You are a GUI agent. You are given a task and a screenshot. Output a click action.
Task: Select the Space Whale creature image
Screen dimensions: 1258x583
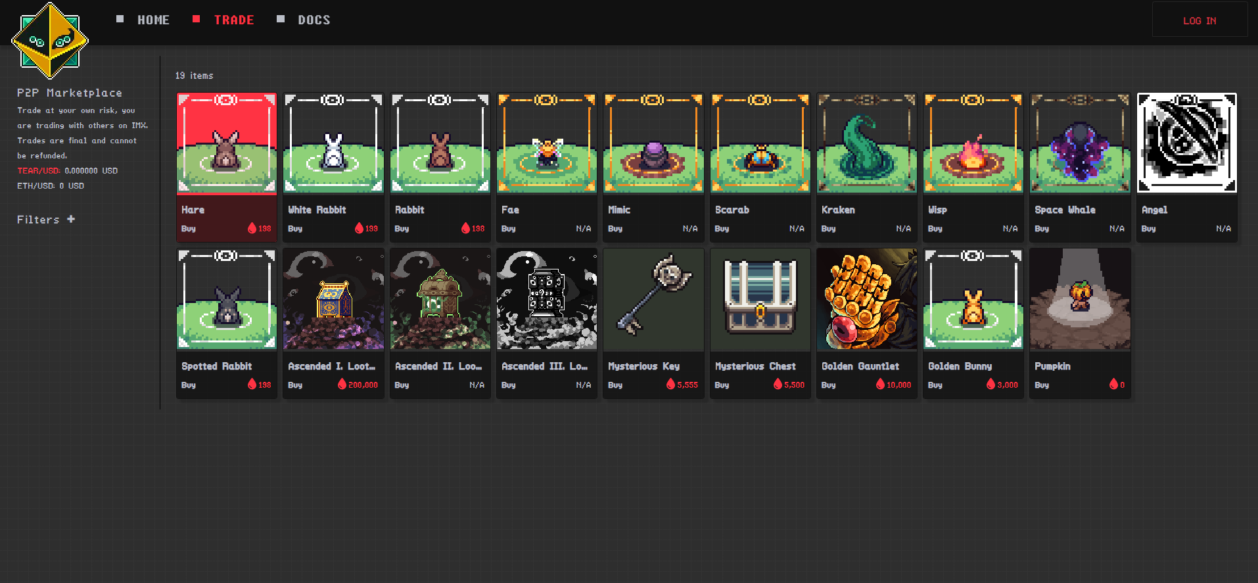[x=1080, y=143]
